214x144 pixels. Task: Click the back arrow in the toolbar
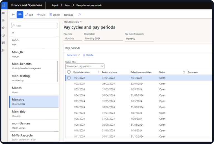[x=13, y=15]
